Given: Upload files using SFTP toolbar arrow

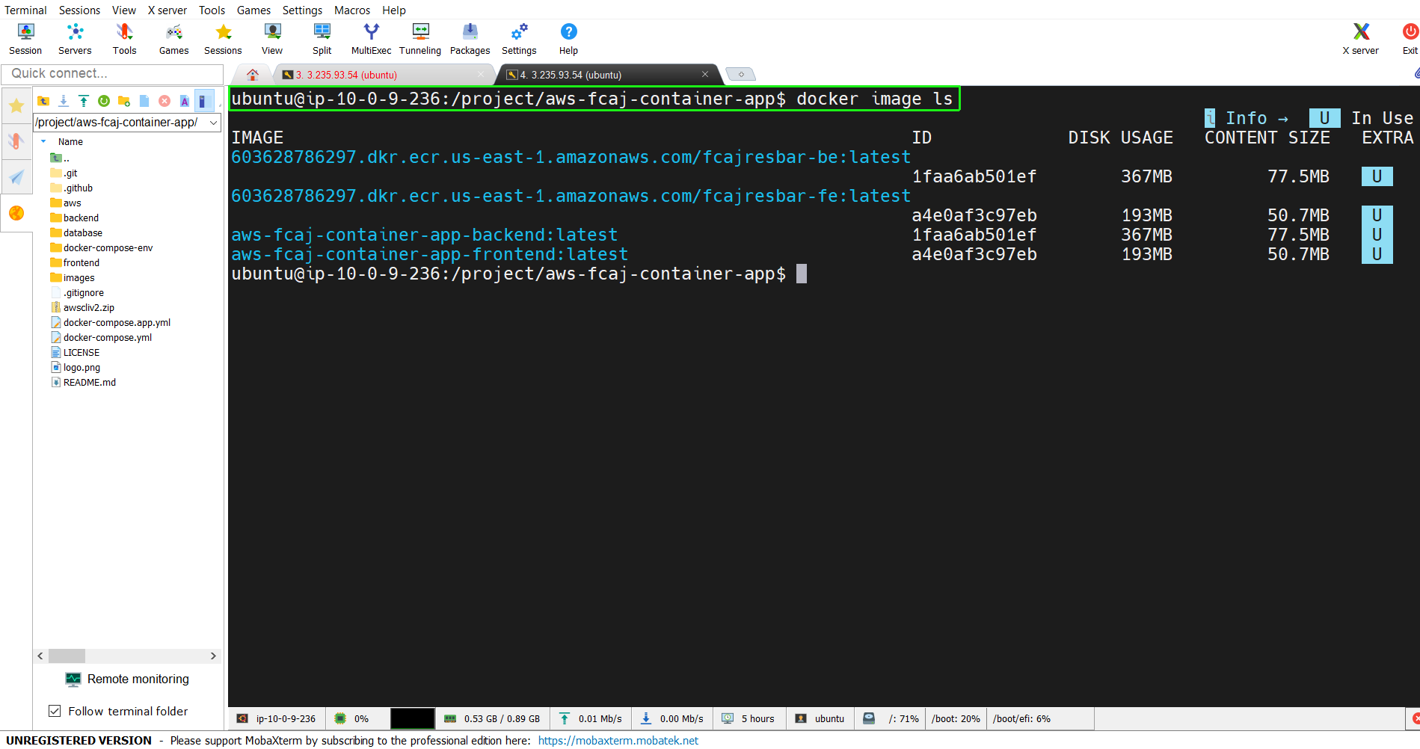Looking at the screenshot, I should tap(84, 101).
